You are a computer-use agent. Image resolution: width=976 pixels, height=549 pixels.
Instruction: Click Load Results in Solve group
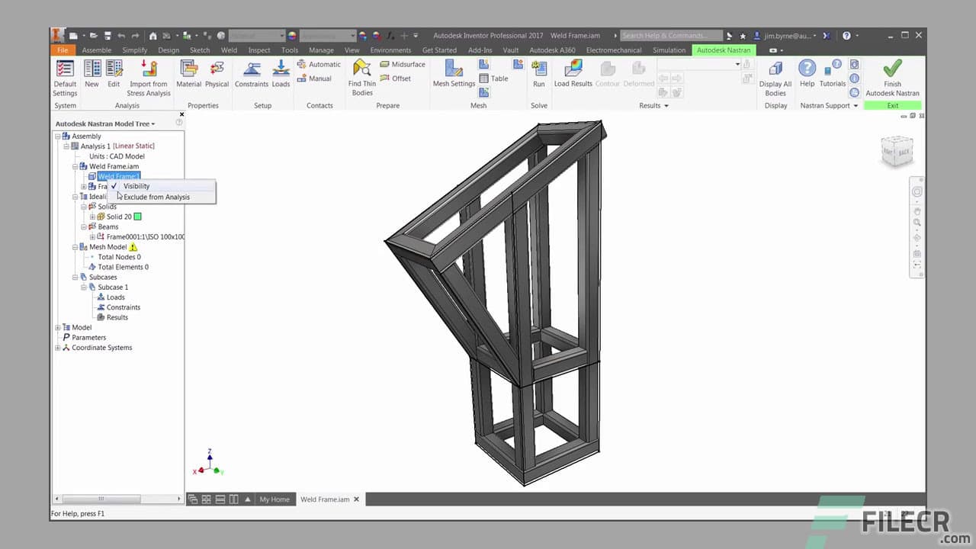click(573, 74)
